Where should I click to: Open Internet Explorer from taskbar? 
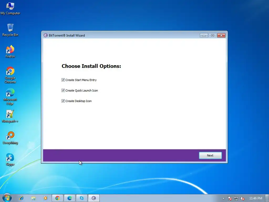(x=22, y=198)
